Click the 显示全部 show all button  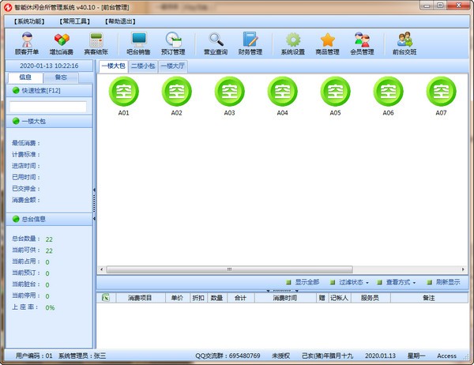coord(303,282)
